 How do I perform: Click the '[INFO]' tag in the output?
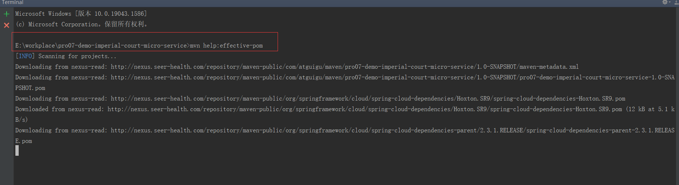[25, 56]
